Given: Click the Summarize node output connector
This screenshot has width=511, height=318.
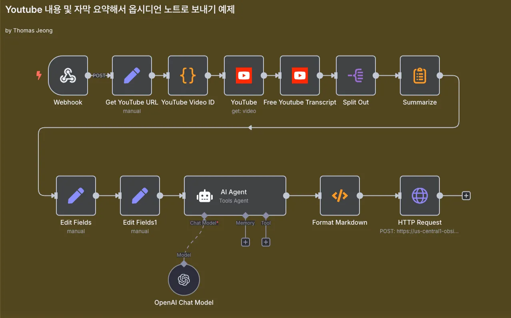Looking at the screenshot, I should tap(440, 75).
